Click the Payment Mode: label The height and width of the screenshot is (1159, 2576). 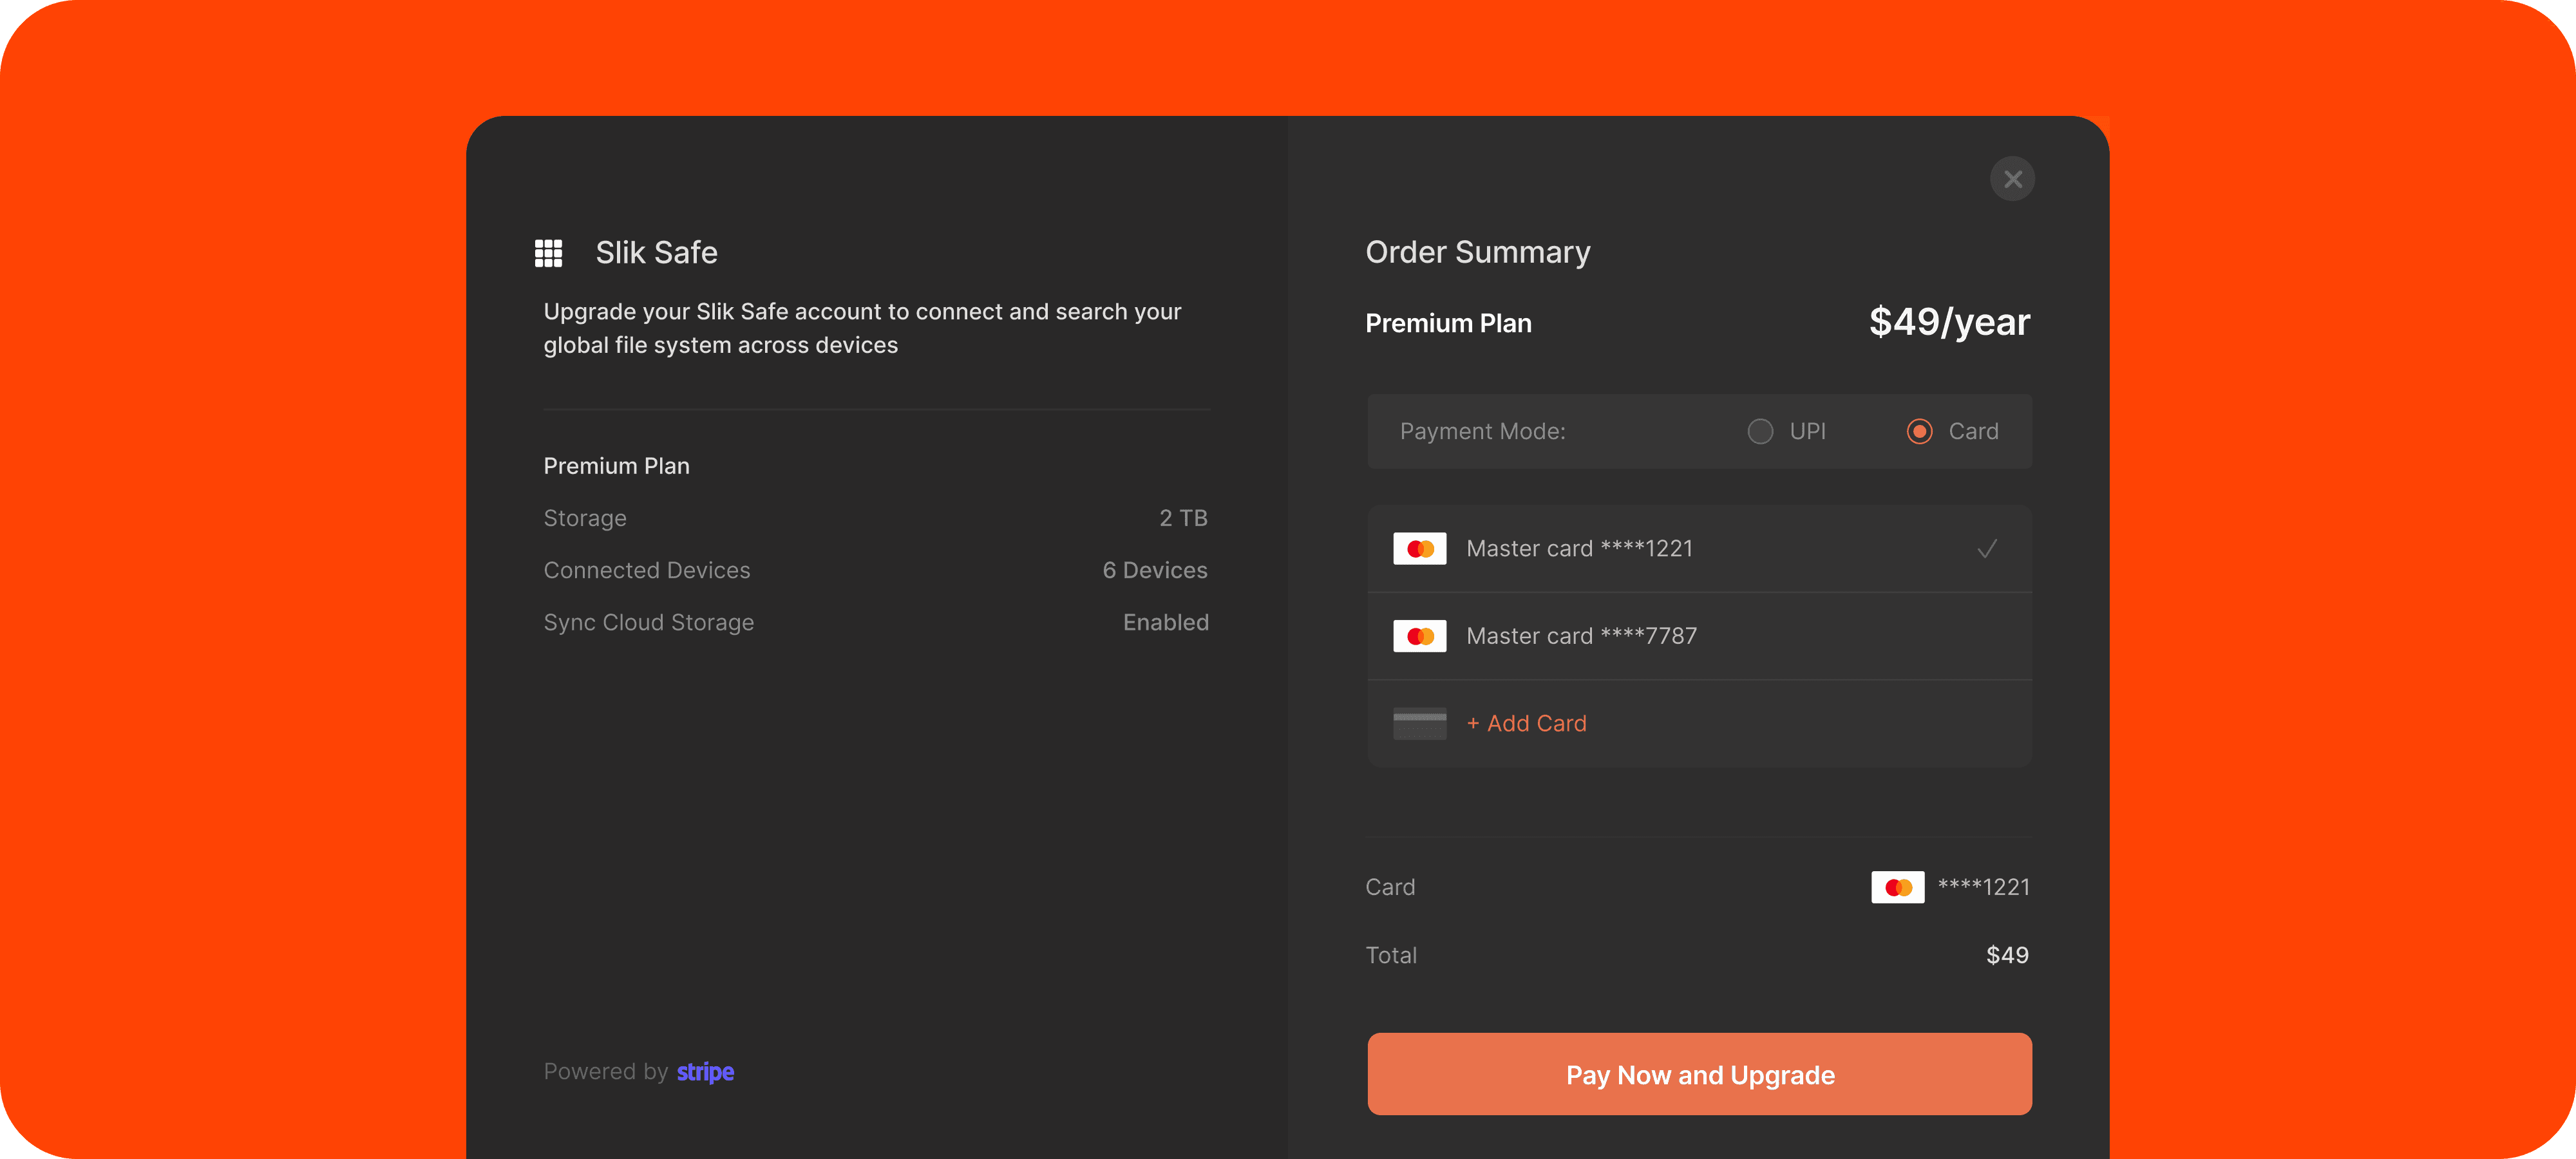pos(1482,431)
